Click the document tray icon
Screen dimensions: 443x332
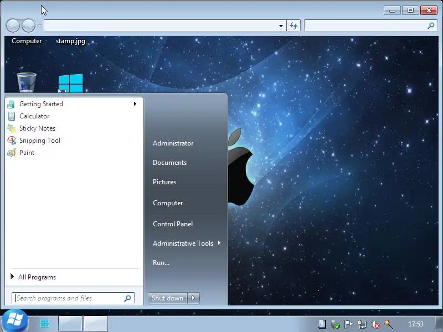322,324
